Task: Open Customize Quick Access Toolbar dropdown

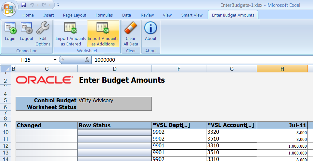Action: point(58,5)
